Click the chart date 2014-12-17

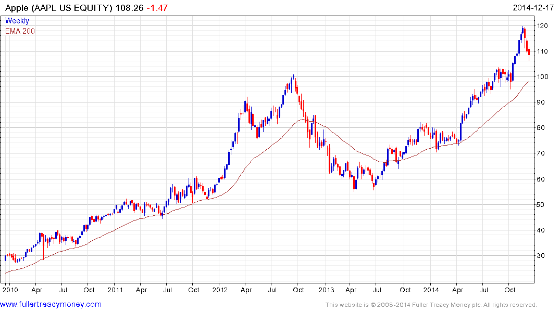coord(533,8)
